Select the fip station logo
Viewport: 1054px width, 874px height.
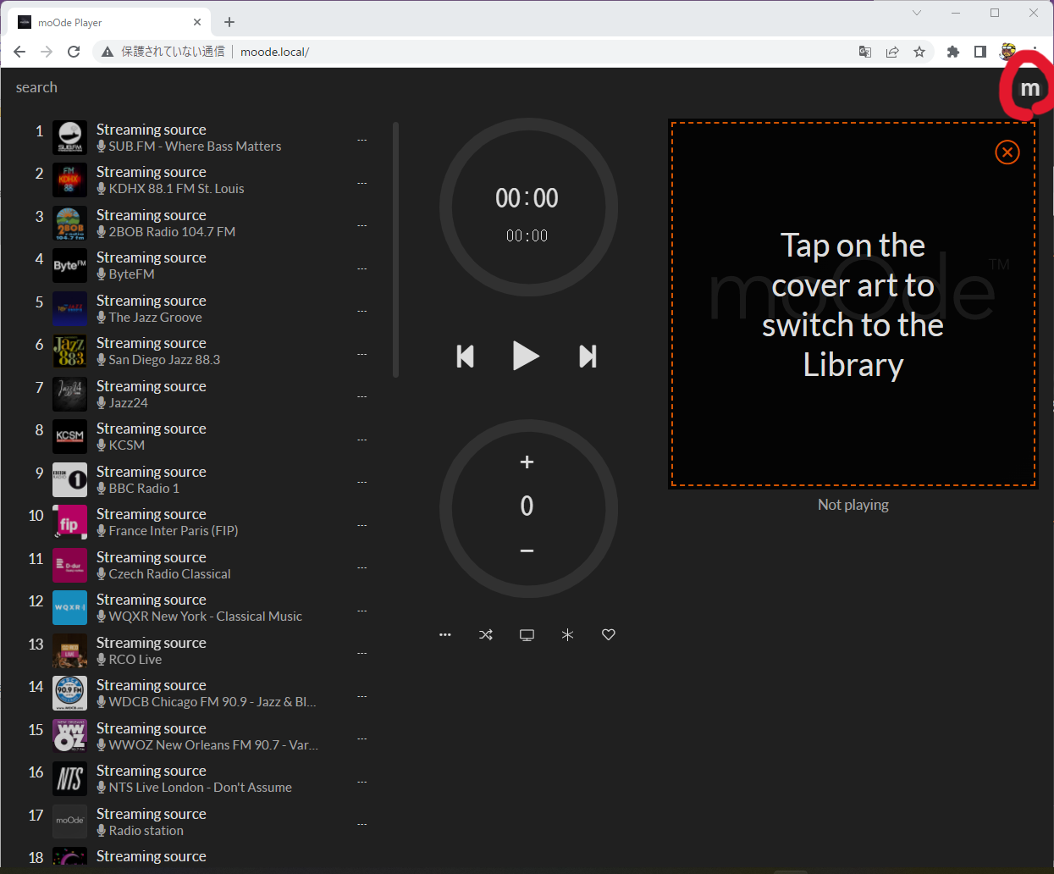coord(69,523)
